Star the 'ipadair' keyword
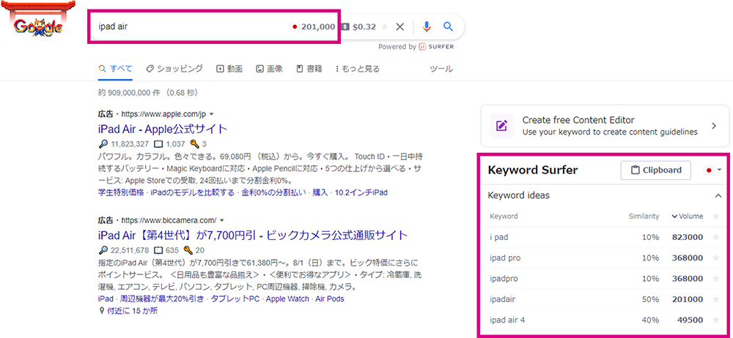The width and height of the screenshot is (733, 338). pos(715,299)
